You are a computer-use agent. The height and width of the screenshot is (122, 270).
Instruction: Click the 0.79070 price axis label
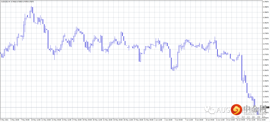tap(266, 1)
